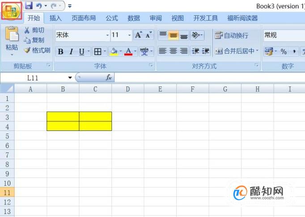Open the 插入 ribbon tab
The height and width of the screenshot is (217, 305).
tap(55, 18)
